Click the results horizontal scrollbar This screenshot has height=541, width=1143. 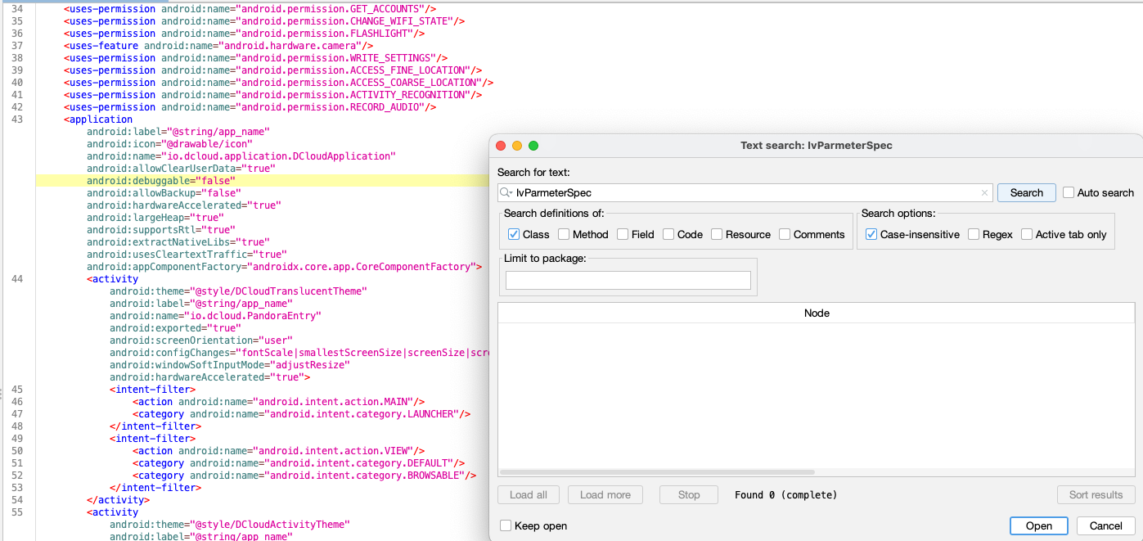click(x=658, y=472)
